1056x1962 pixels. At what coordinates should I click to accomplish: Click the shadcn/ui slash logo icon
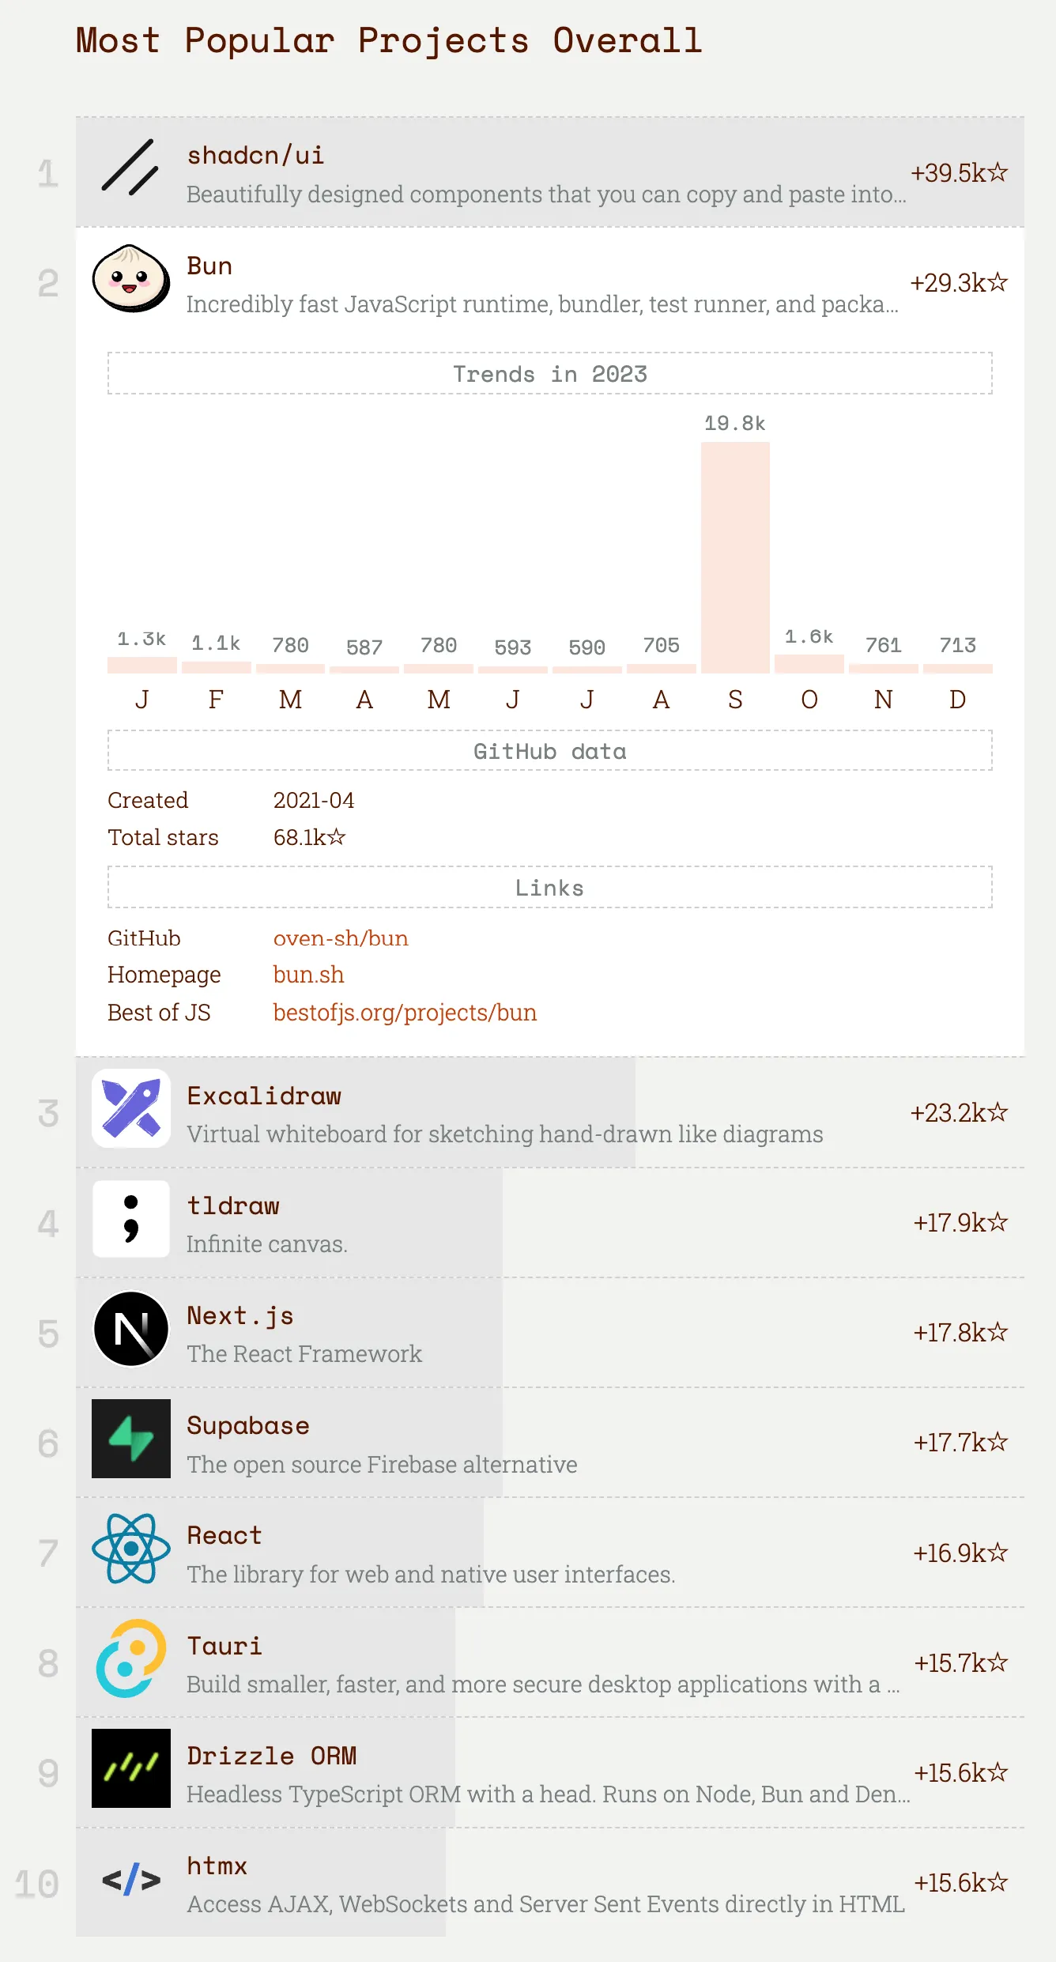click(130, 168)
